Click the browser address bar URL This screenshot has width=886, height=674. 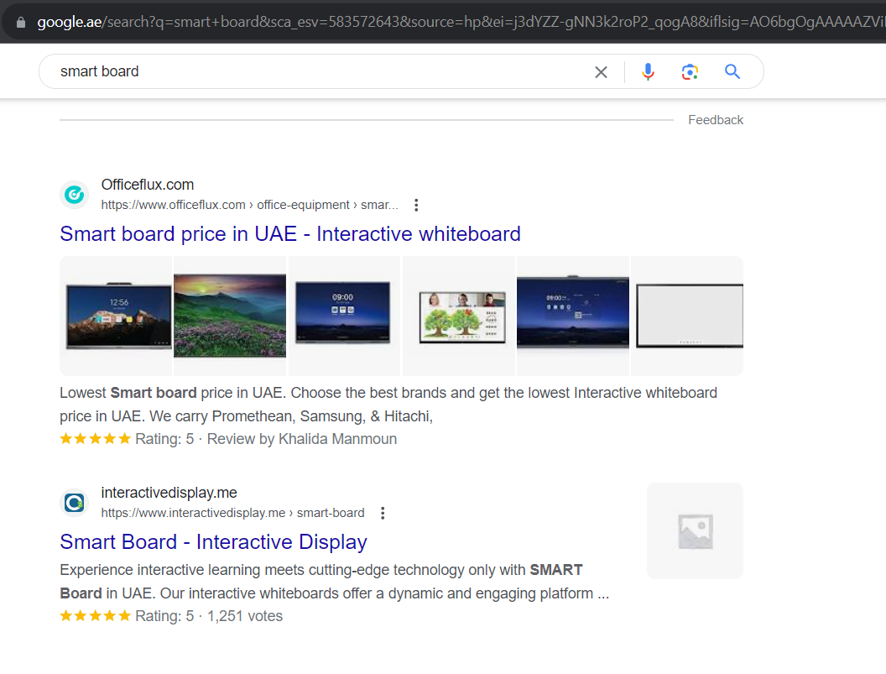[x=453, y=22]
